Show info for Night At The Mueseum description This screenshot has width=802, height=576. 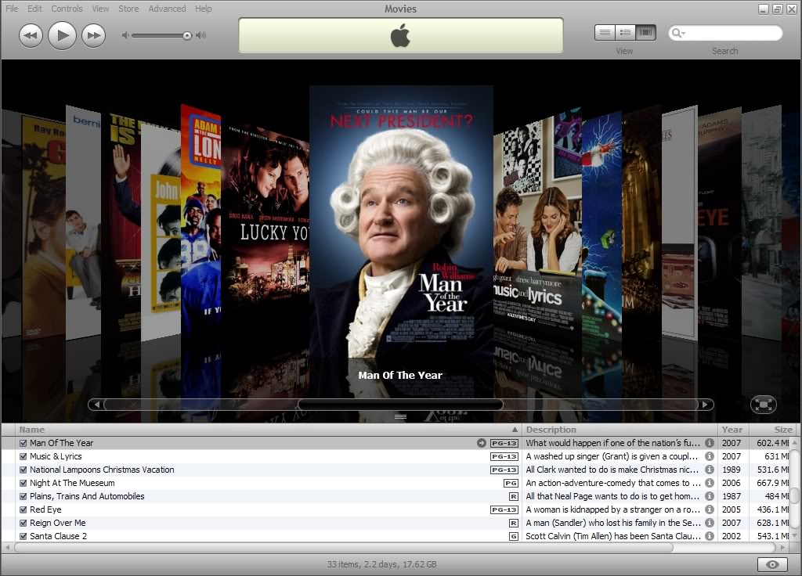coord(710,483)
